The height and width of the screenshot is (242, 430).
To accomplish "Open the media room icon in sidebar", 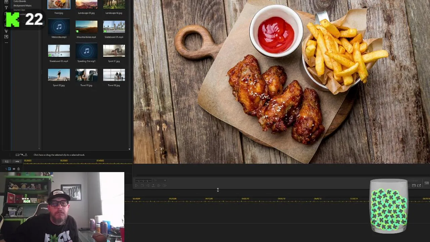I will click(x=6, y=2).
